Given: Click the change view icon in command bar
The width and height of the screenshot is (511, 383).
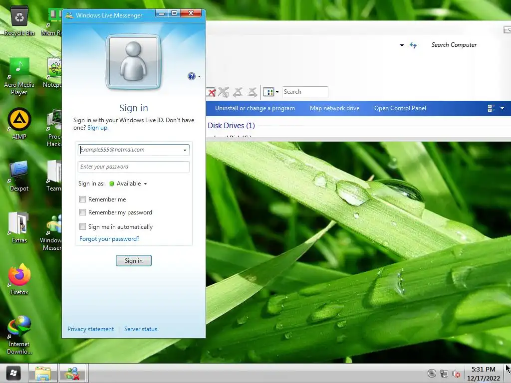Looking at the screenshot, I should point(491,108).
